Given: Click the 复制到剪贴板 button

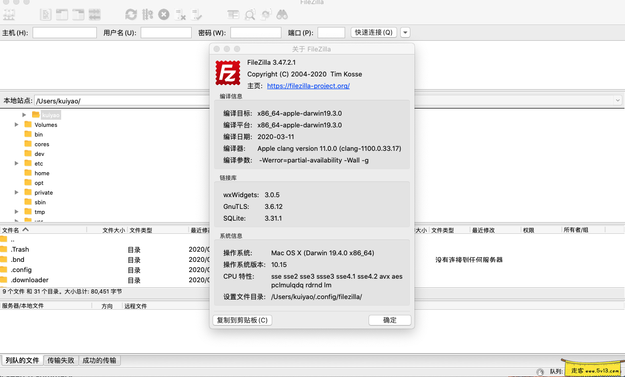Looking at the screenshot, I should click(242, 320).
